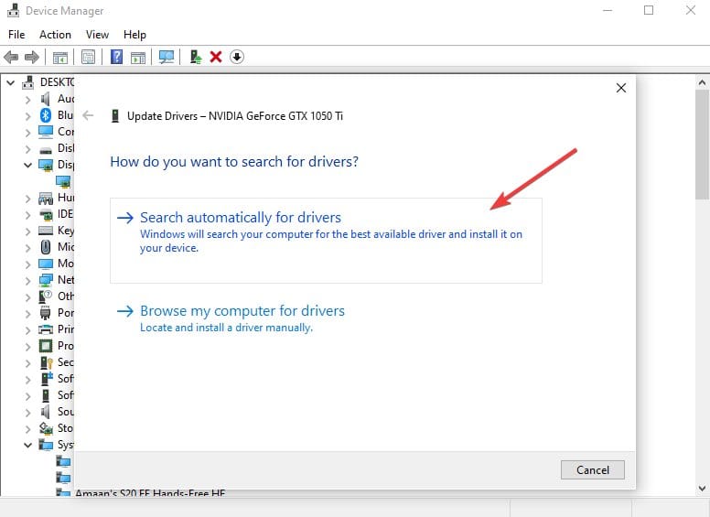Select the Monitors category icon
The height and width of the screenshot is (517, 710).
click(x=46, y=264)
